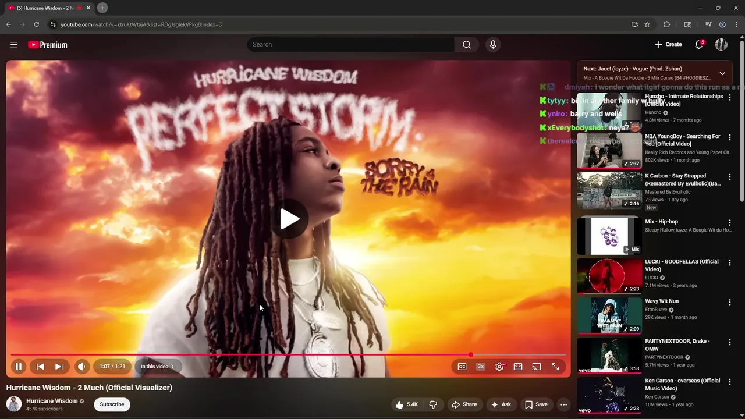Go back in Chrome
The height and width of the screenshot is (419, 745).
pyautogui.click(x=8, y=24)
